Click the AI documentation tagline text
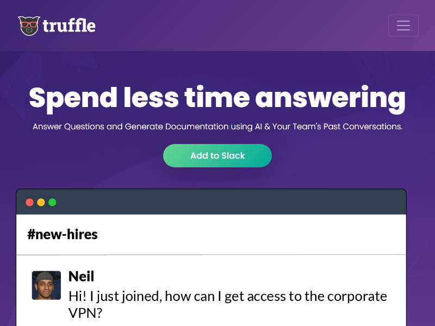This screenshot has width=435, height=326. [217, 127]
